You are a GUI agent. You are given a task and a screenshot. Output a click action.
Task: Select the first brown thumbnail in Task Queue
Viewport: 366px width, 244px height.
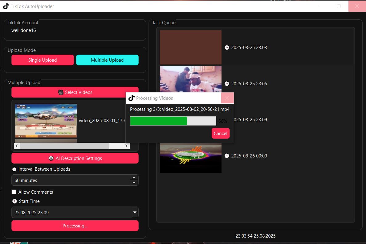click(x=191, y=47)
